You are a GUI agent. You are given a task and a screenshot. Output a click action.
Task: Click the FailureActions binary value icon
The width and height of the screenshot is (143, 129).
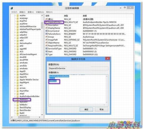(x=46, y=34)
